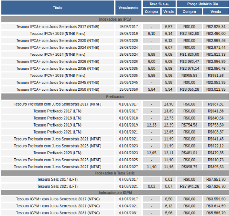Click the R$2.925,34 venda price
Viewport: 229px width, 216px height.
[216, 27]
